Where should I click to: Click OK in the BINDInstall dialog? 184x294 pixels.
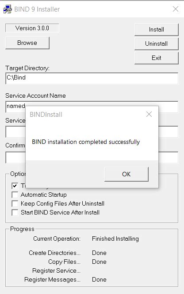(x=126, y=174)
